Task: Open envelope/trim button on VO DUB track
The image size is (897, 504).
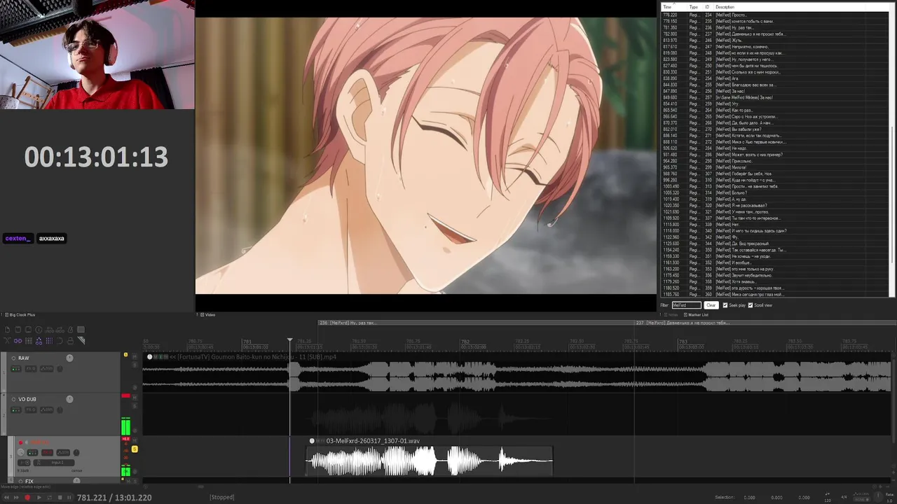Action: tap(46, 410)
